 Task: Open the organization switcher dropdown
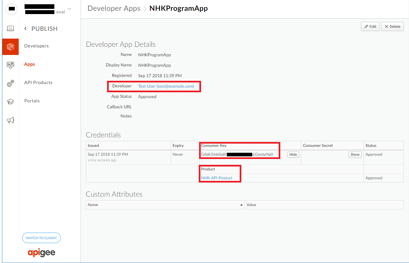(x=69, y=9)
